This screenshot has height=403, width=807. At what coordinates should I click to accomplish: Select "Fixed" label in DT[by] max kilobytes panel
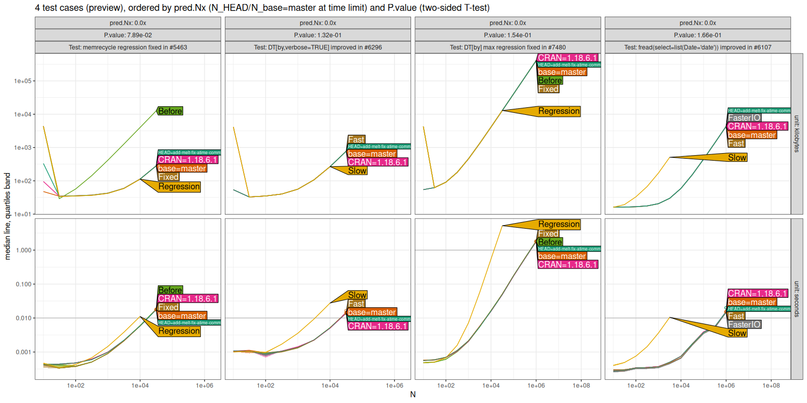coord(548,89)
